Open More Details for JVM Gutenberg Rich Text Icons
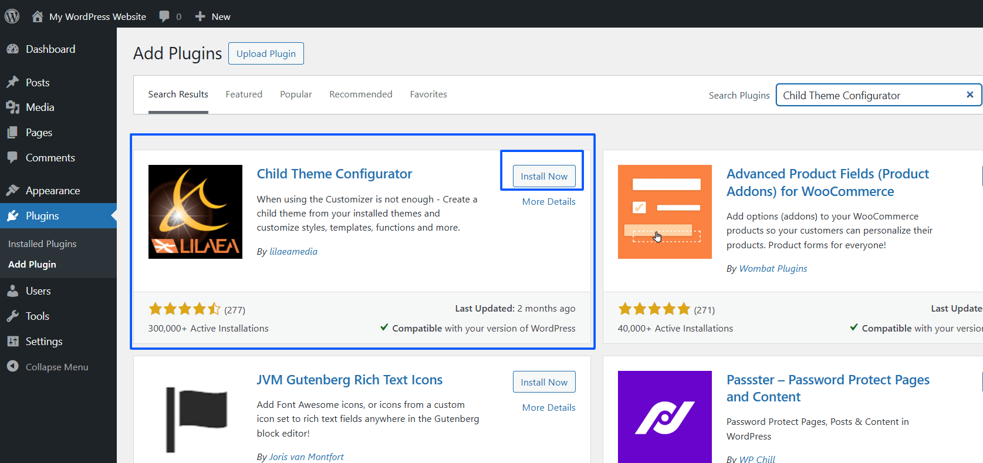Image resolution: width=983 pixels, height=463 pixels. [x=549, y=407]
